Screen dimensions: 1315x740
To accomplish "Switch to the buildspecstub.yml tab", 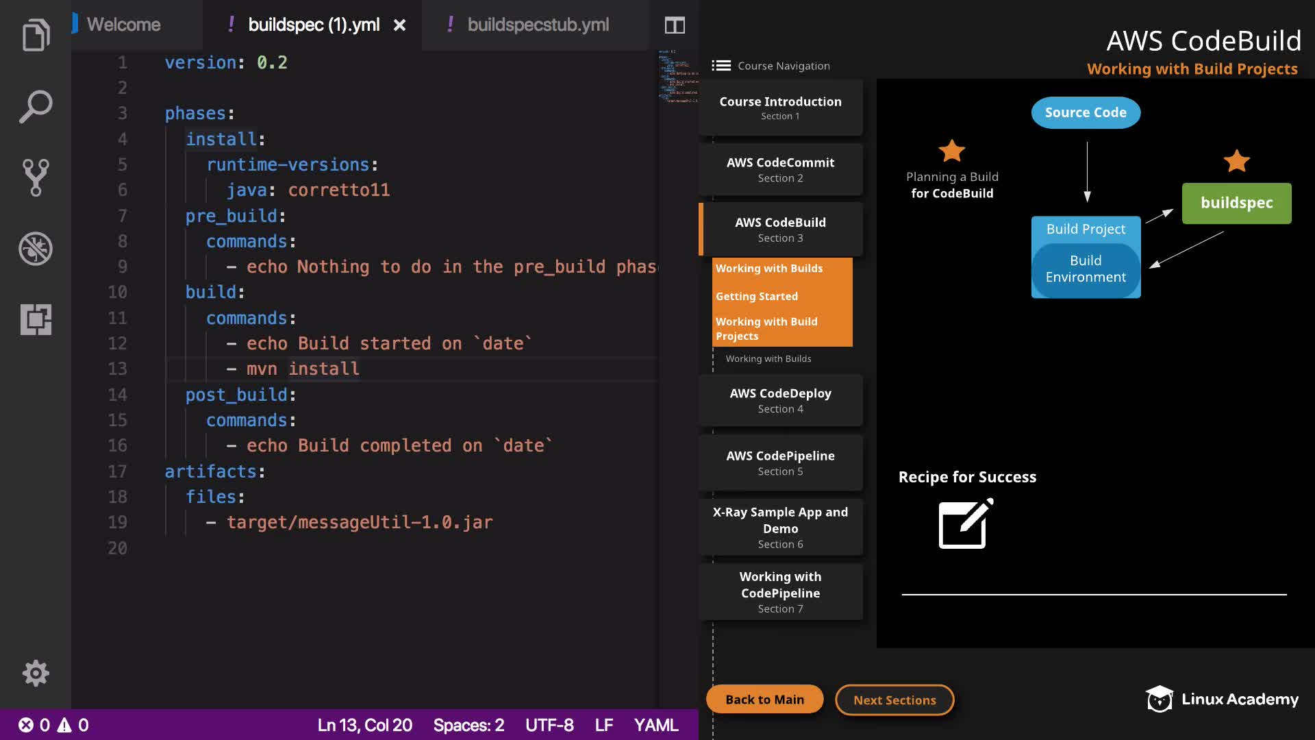I will tap(538, 25).
